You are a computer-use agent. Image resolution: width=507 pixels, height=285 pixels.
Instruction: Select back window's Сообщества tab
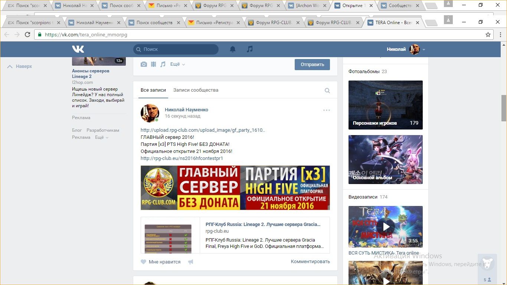coord(401,6)
